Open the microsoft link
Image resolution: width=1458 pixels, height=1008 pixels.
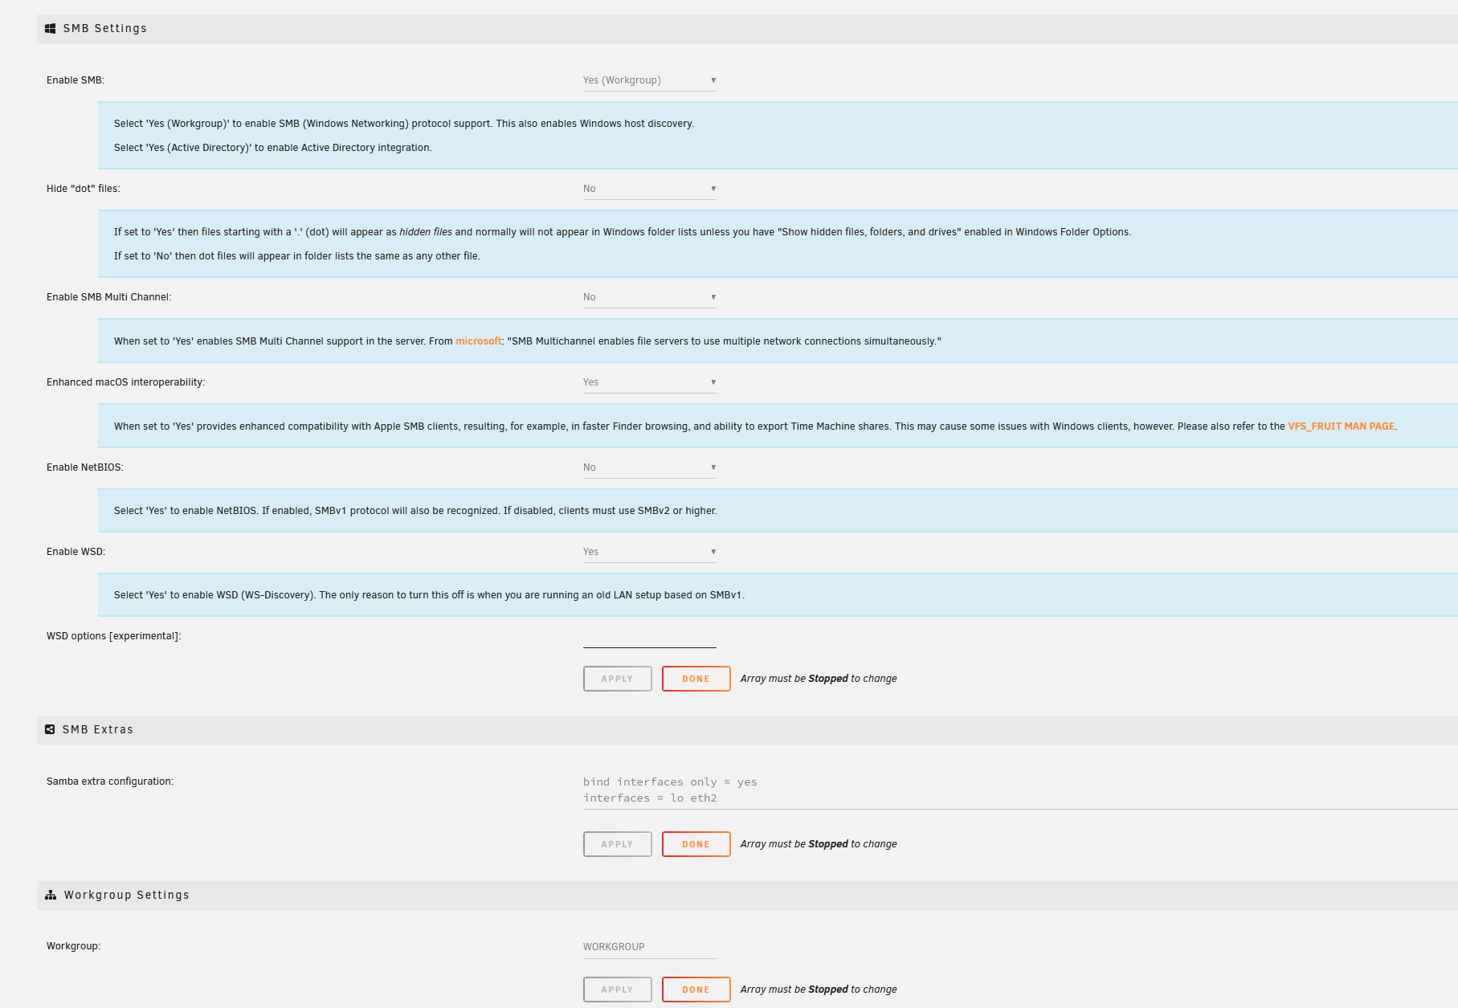point(478,341)
